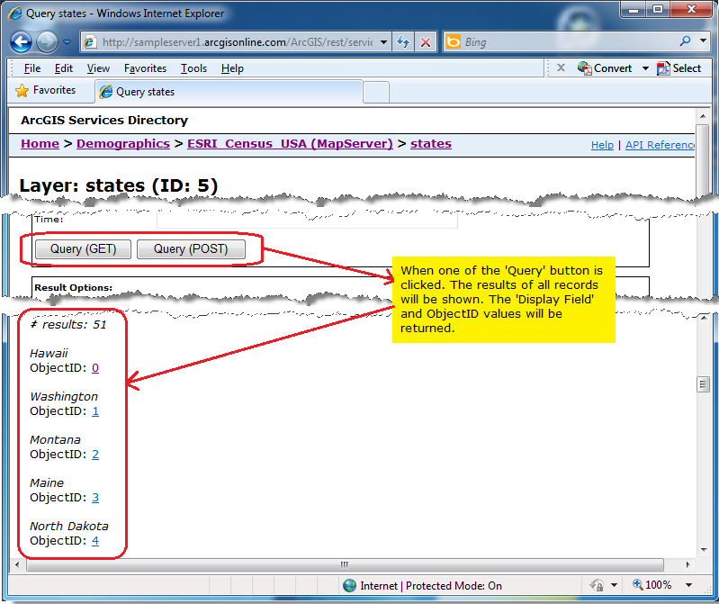The width and height of the screenshot is (719, 604).
Task: Open Washington ObjectID 1 link
Action: point(94,411)
